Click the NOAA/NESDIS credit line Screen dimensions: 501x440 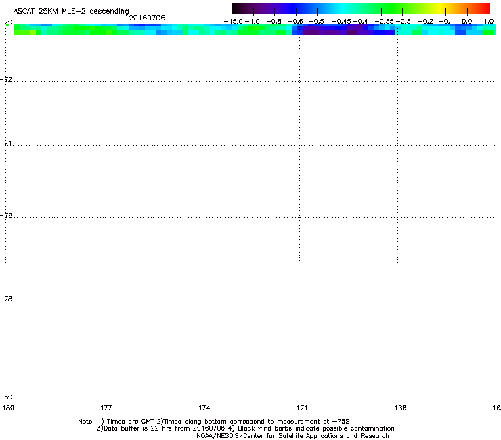click(292, 436)
